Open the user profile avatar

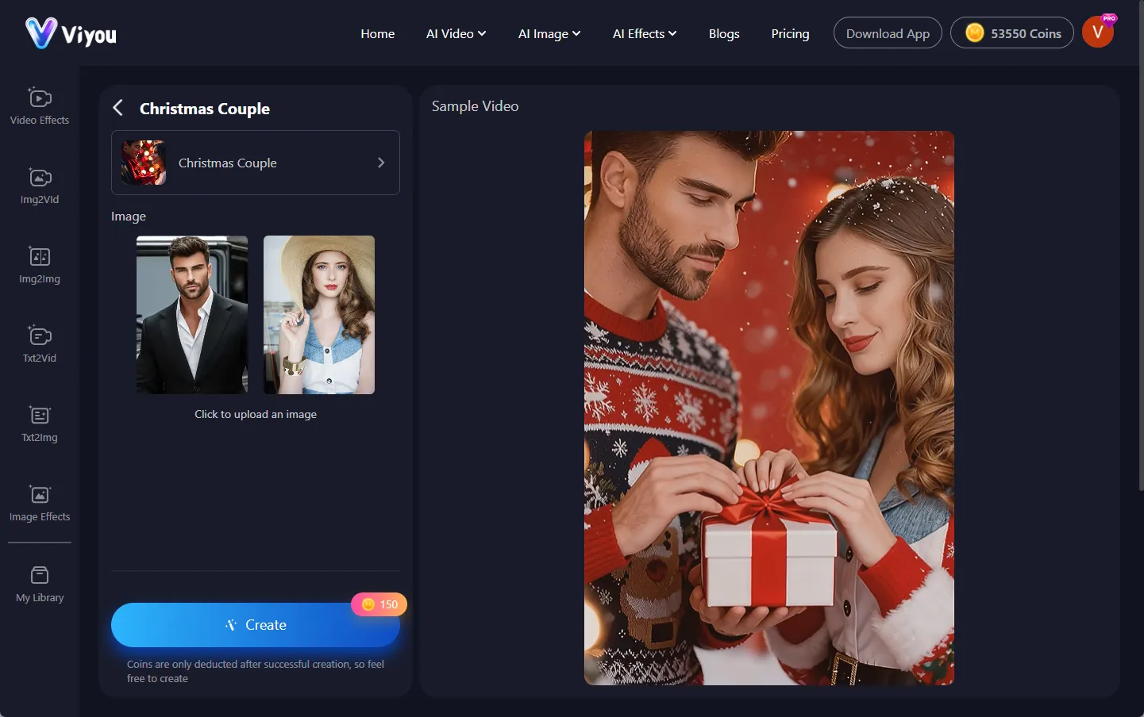click(x=1098, y=33)
